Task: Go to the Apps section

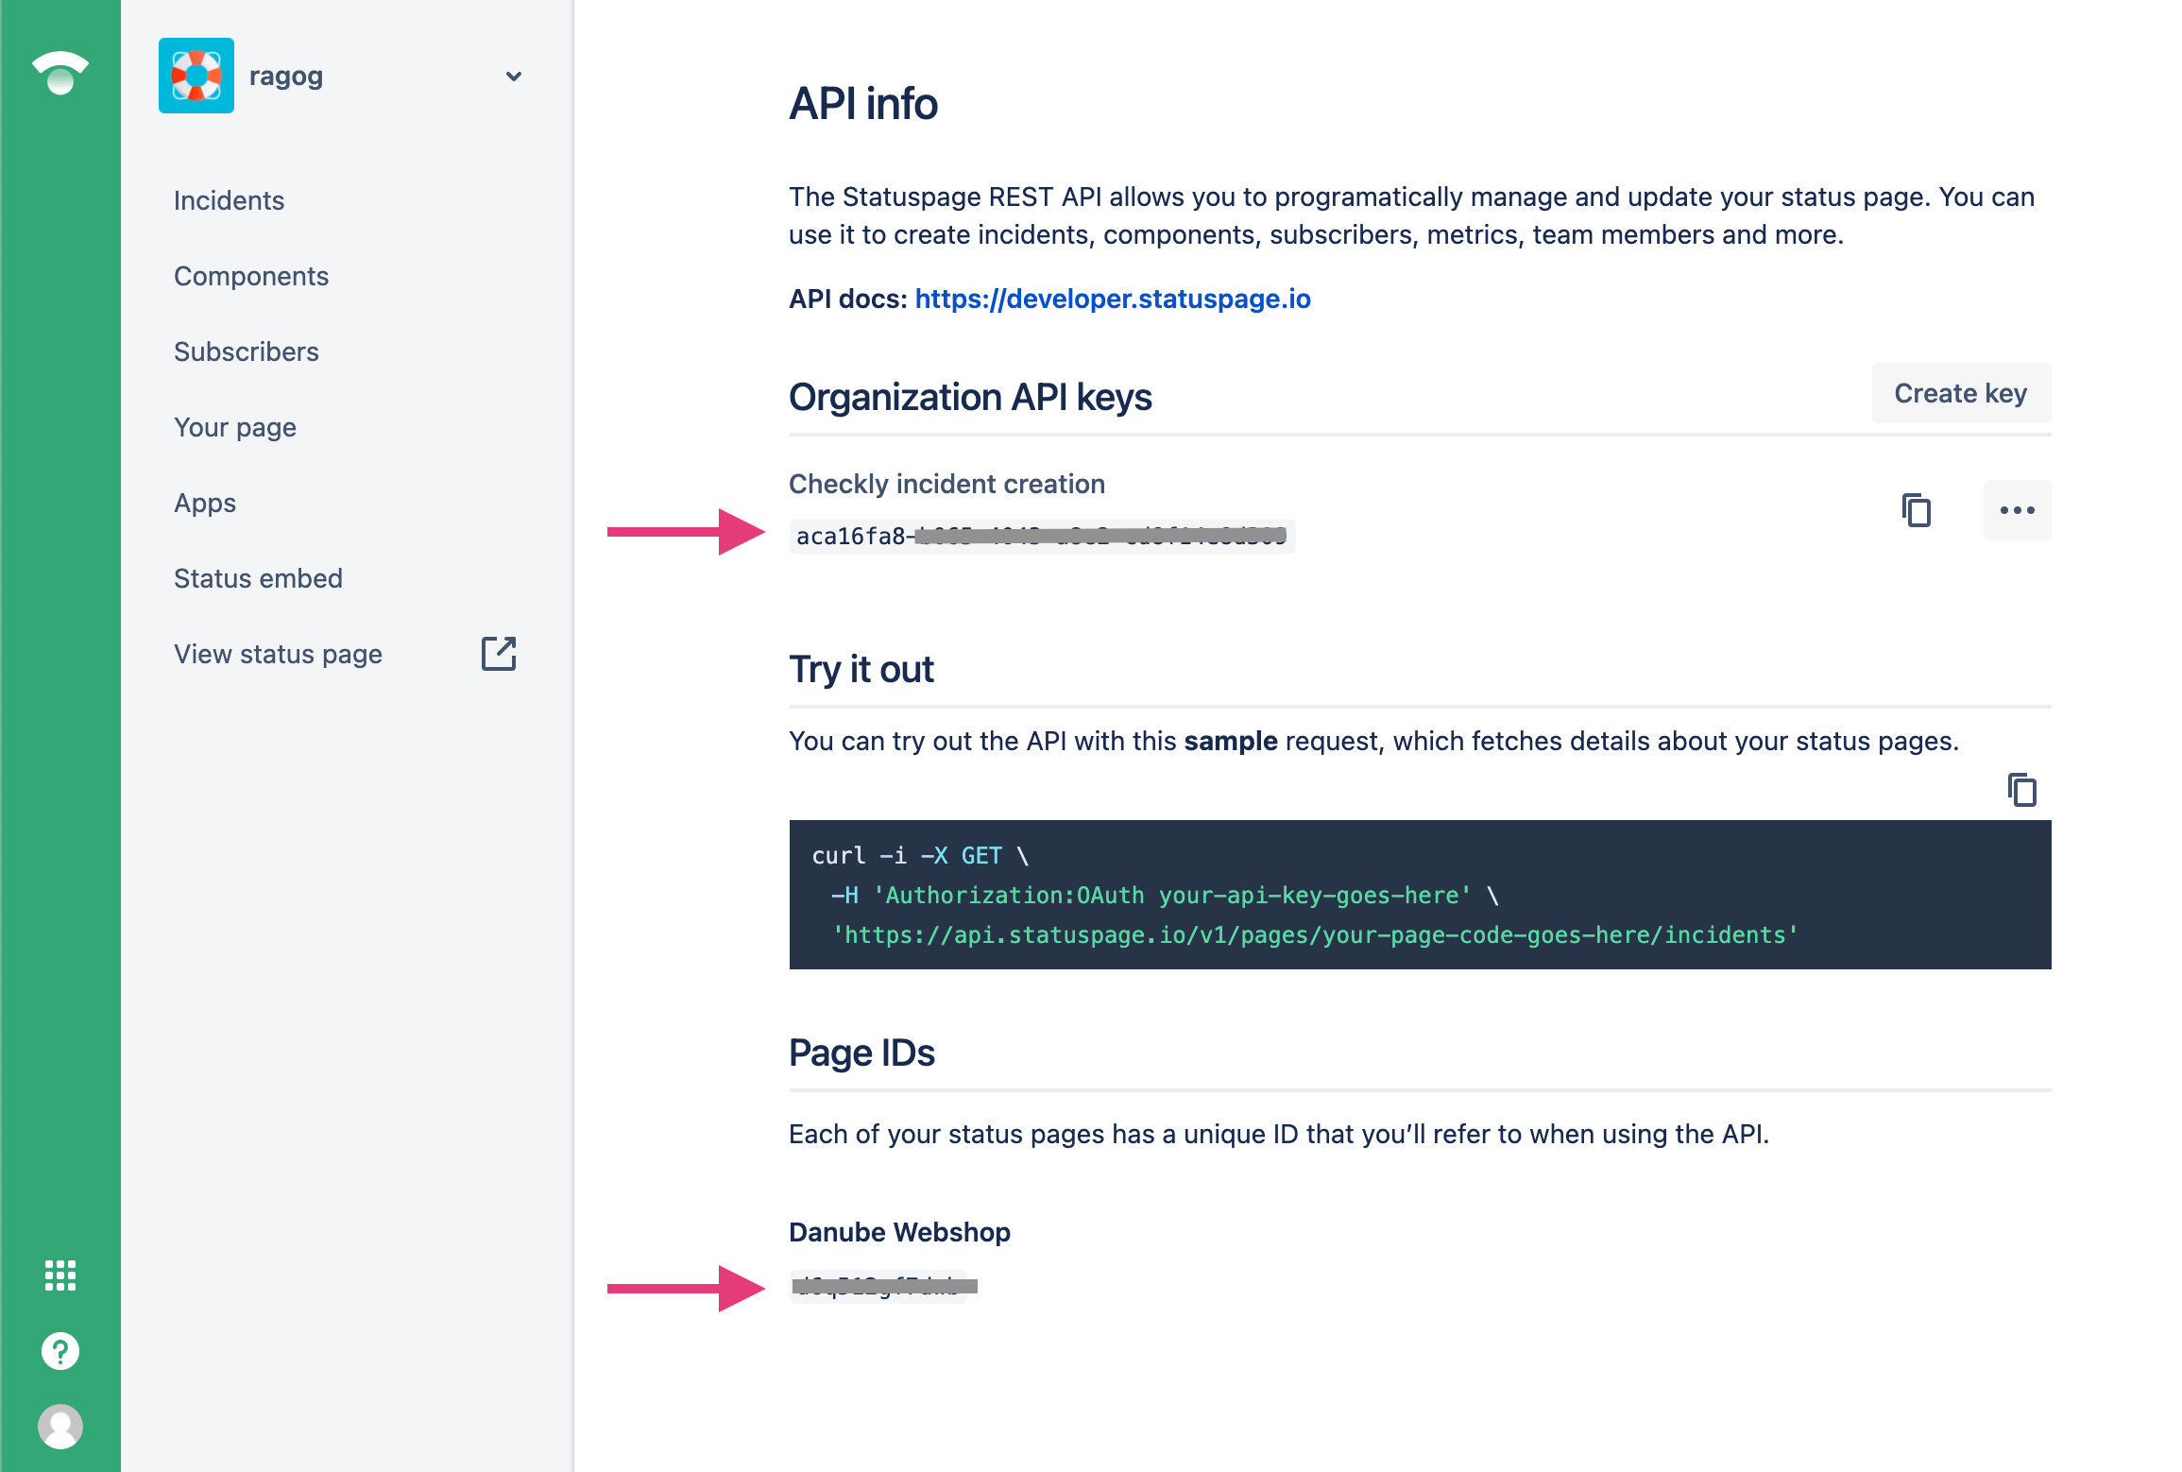Action: coord(204,503)
